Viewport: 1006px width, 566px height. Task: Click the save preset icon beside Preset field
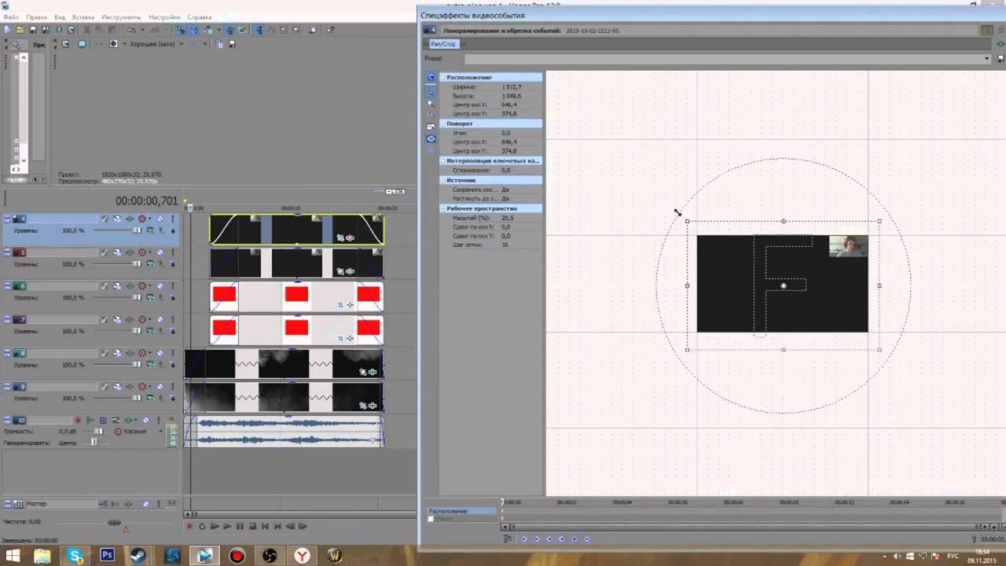[x=1000, y=58]
